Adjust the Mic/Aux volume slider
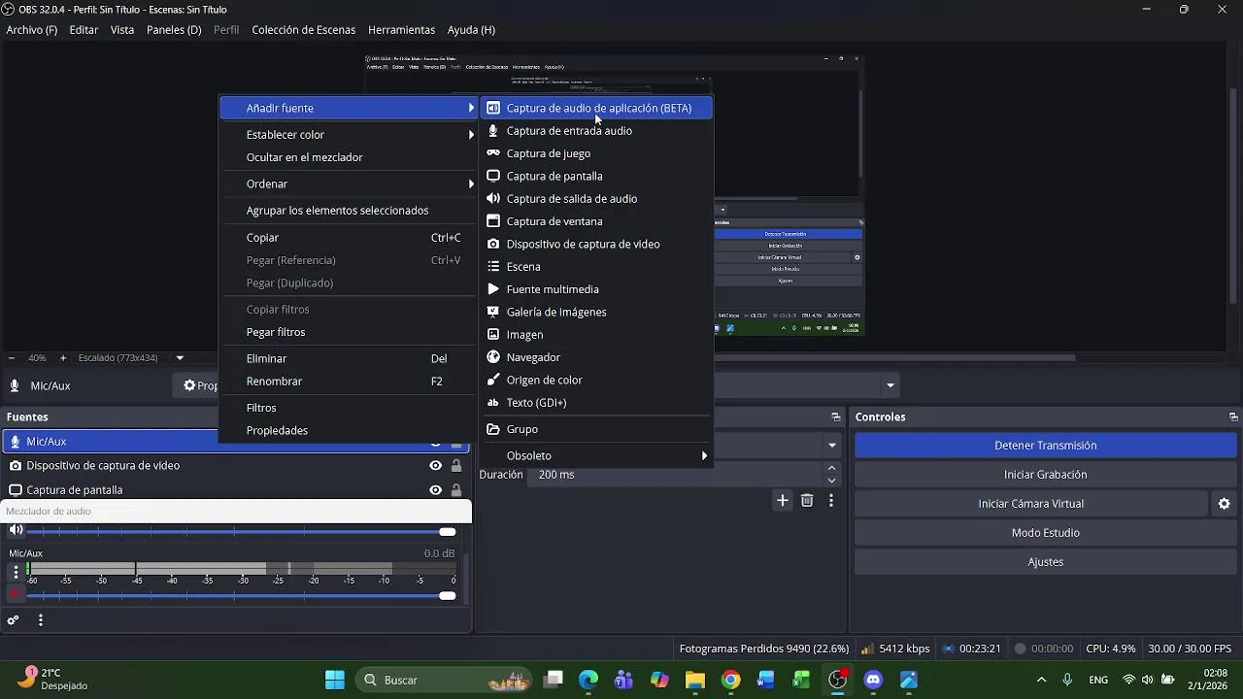The height and width of the screenshot is (699, 1243). (242, 595)
